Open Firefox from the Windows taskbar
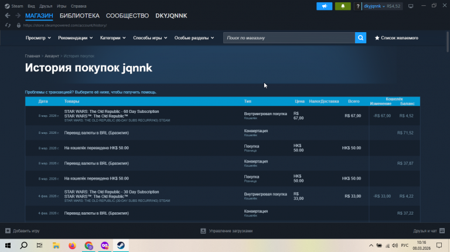 [72, 246]
